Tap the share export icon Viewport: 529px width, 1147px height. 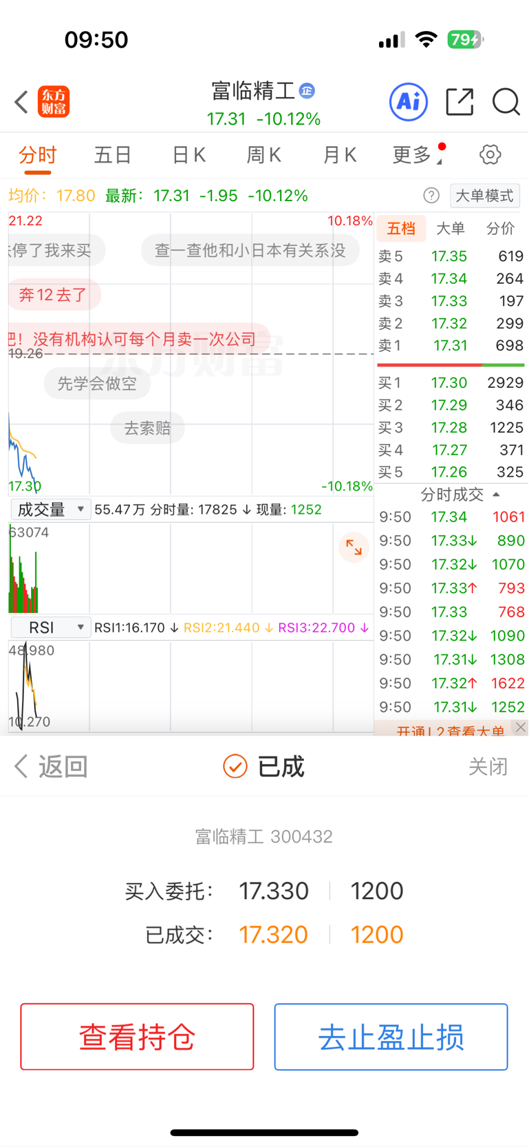(460, 102)
